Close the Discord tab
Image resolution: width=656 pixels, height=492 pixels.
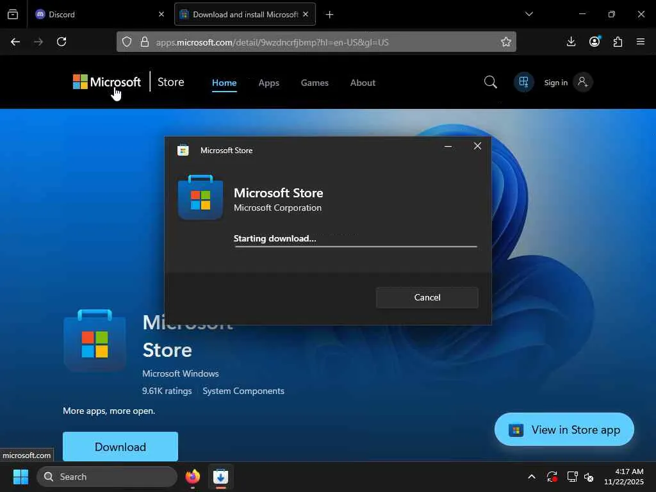[x=161, y=14]
